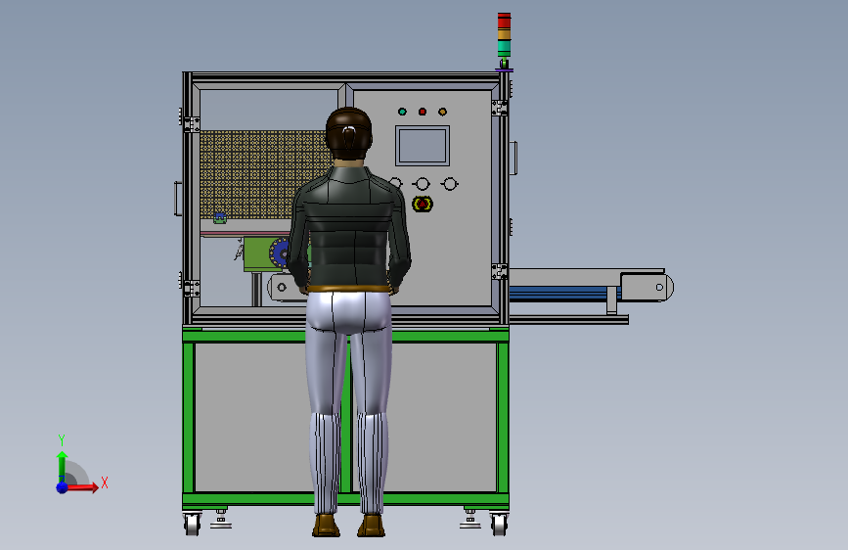Select the middle selector knob below the touchscreen
This screenshot has width=848, height=550.
coord(422,184)
